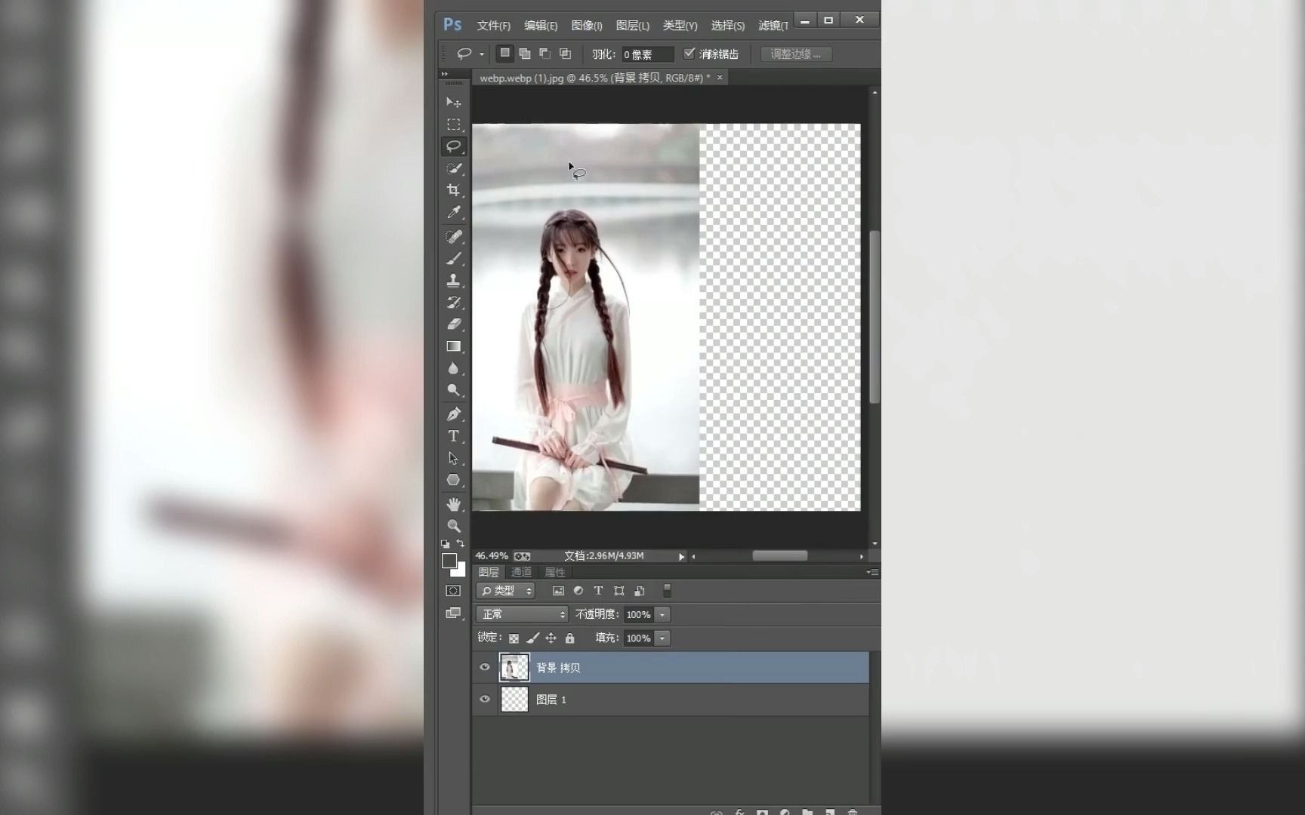Select the Path Selection tool
1305x815 pixels.
(x=453, y=458)
